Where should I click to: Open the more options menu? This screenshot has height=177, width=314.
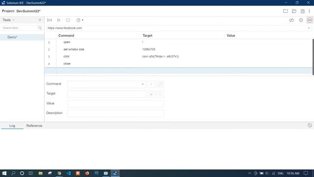click(310, 11)
